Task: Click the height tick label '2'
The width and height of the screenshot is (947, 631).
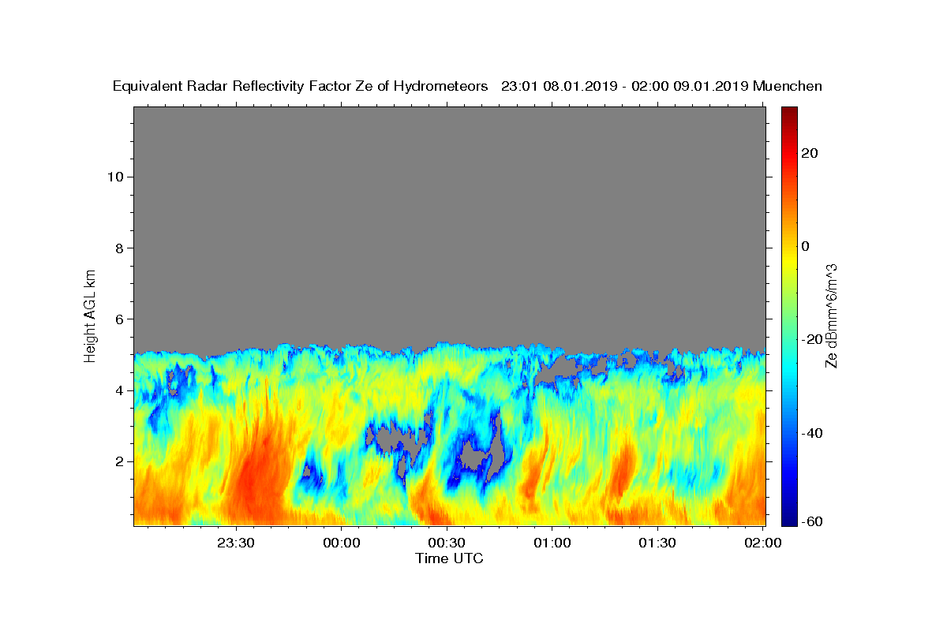Action: pos(118,461)
